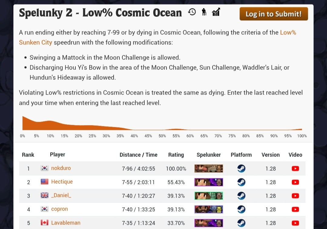The image size is (327, 229).
Task: Watch nokduro's run on YouTube
Action: [295, 169]
